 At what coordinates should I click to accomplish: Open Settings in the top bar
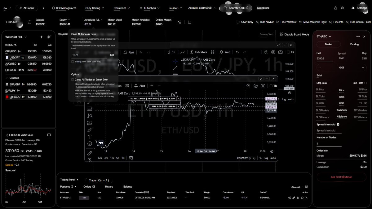(359, 8)
